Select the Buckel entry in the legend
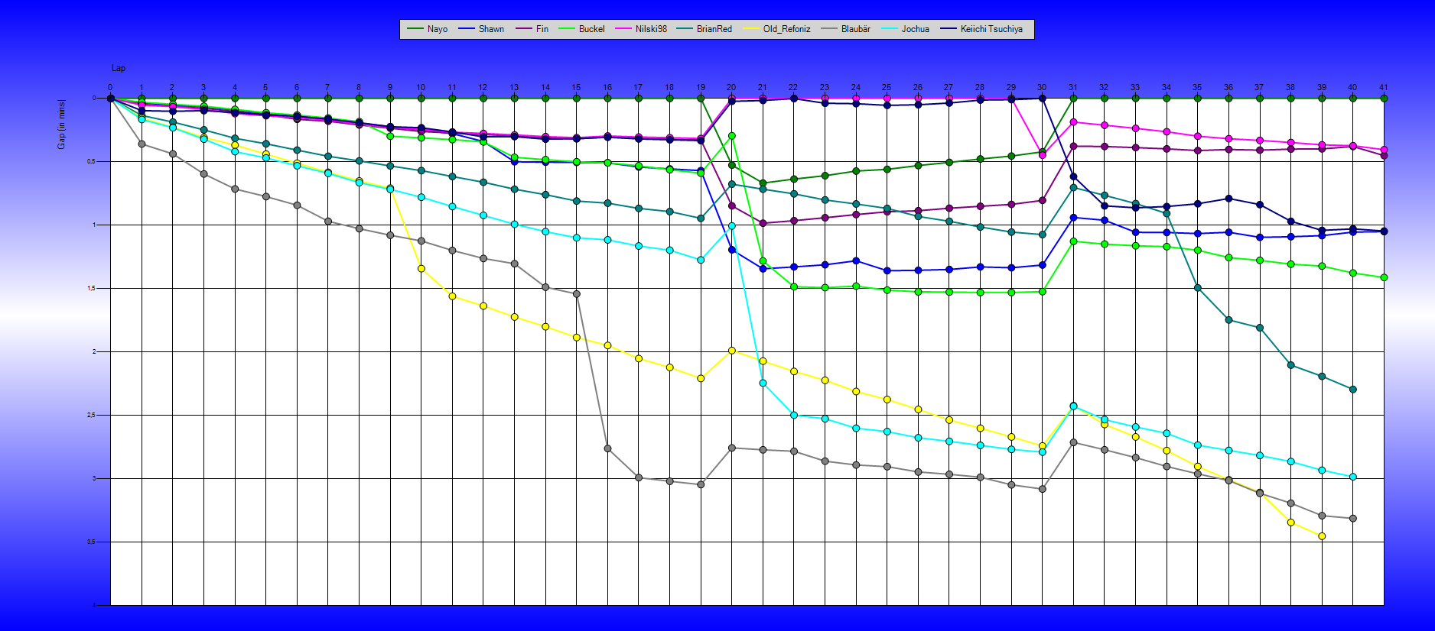Screen dimensions: 1435x631 point(581,29)
